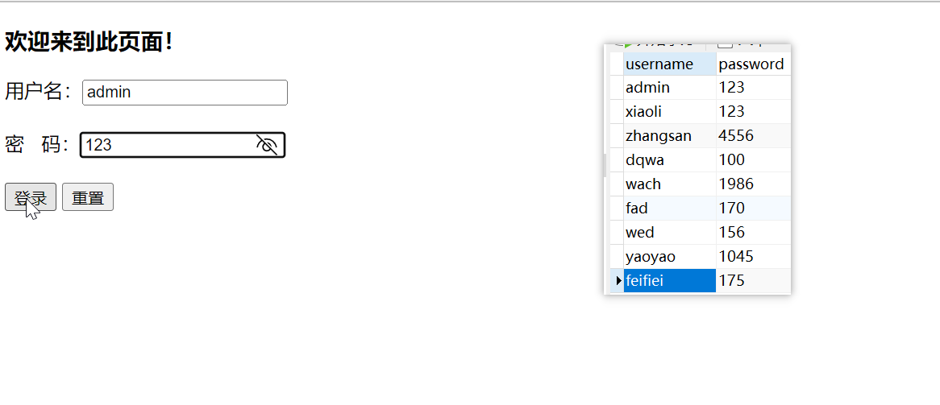Click the 4556 password cell
The height and width of the screenshot is (405, 940).
click(x=752, y=135)
